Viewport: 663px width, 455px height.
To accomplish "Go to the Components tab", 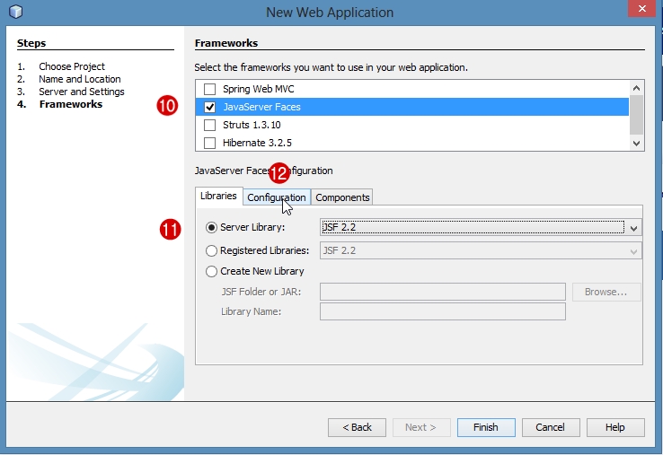I will click(x=342, y=197).
